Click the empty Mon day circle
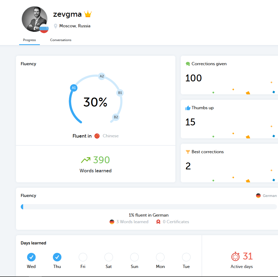This screenshot has height=277, width=278. [x=160, y=257]
